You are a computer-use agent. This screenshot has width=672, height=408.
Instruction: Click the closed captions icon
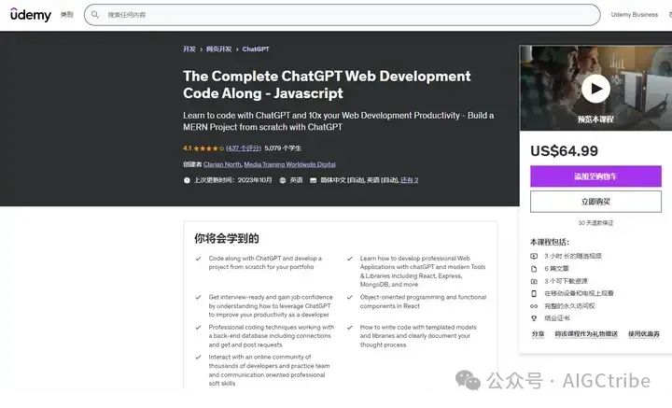(314, 180)
